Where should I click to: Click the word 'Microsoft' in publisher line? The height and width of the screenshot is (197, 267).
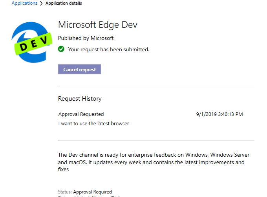click(x=102, y=38)
